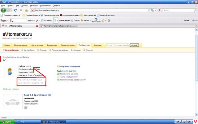Focus the Google custom search field
The height and width of the screenshot is (124, 198).
118,45
